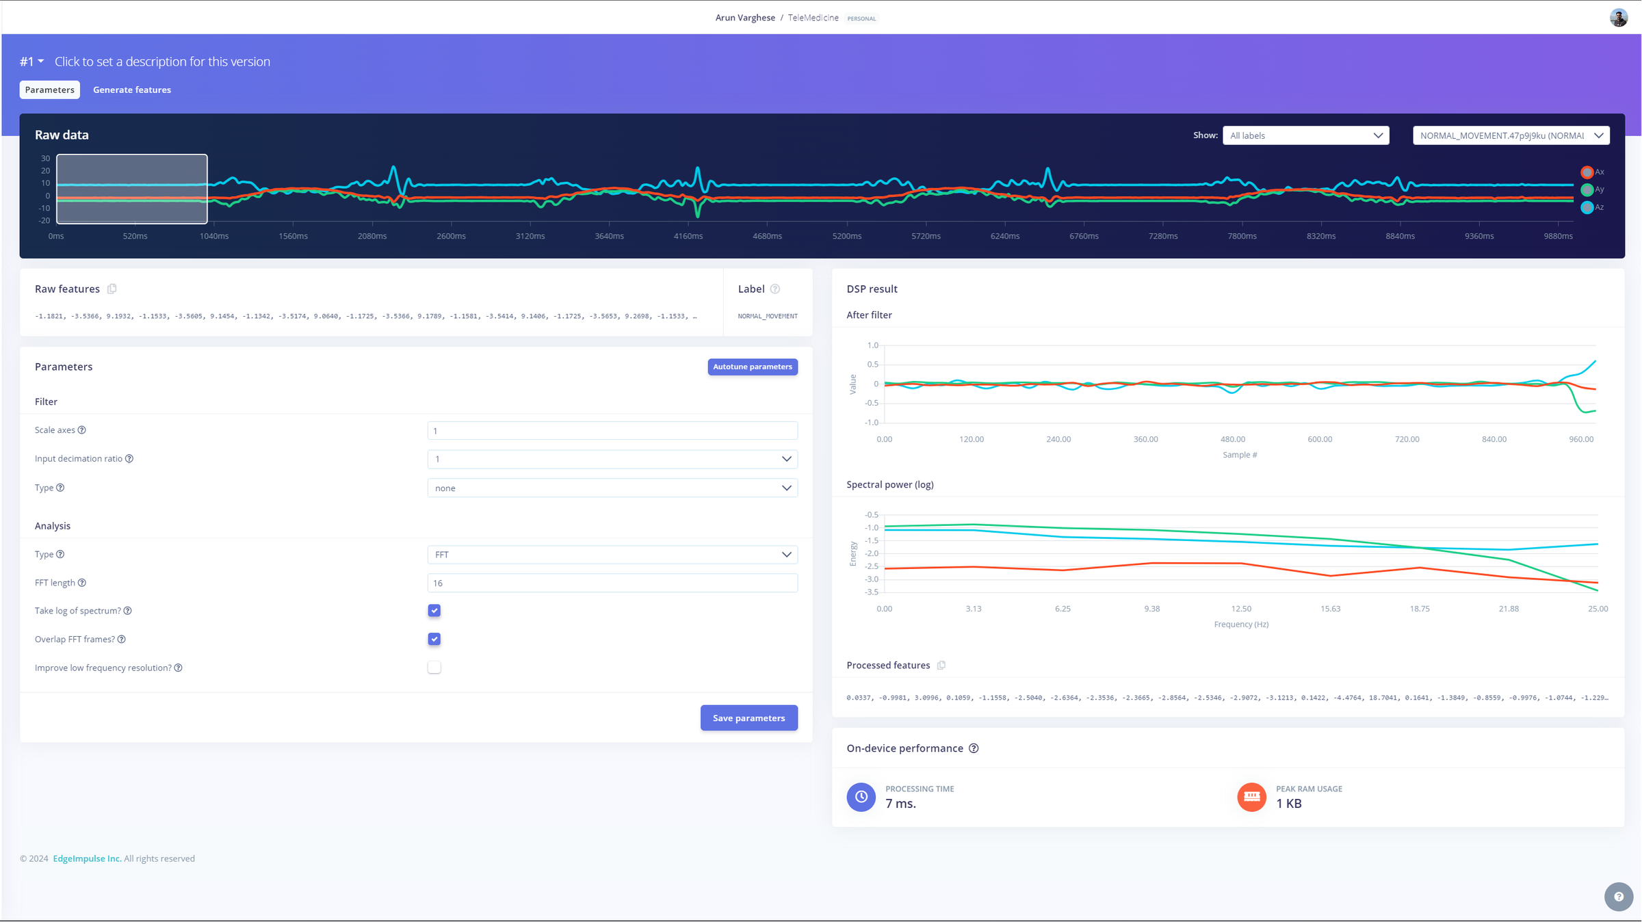Expand the Analysis Type dropdown set to FFT
This screenshot has height=922, width=1642.
coord(612,555)
